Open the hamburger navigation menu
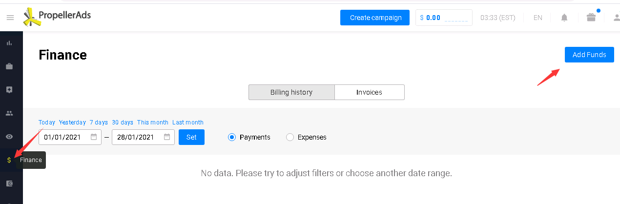620x204 pixels. [10, 18]
